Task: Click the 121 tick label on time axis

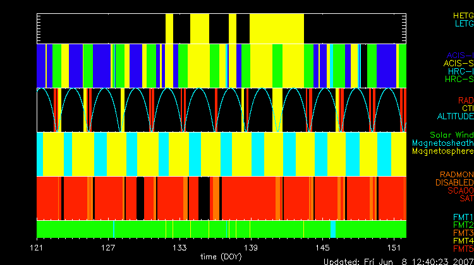Action: pyautogui.click(x=39, y=247)
